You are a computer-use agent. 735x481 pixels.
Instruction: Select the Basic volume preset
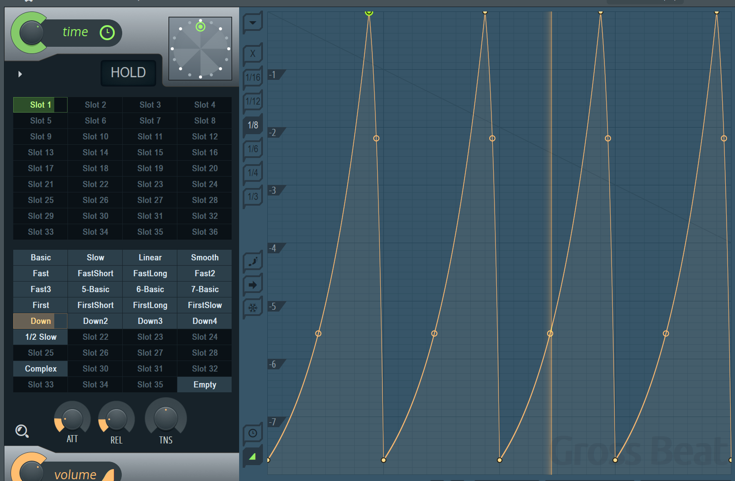[x=41, y=257]
